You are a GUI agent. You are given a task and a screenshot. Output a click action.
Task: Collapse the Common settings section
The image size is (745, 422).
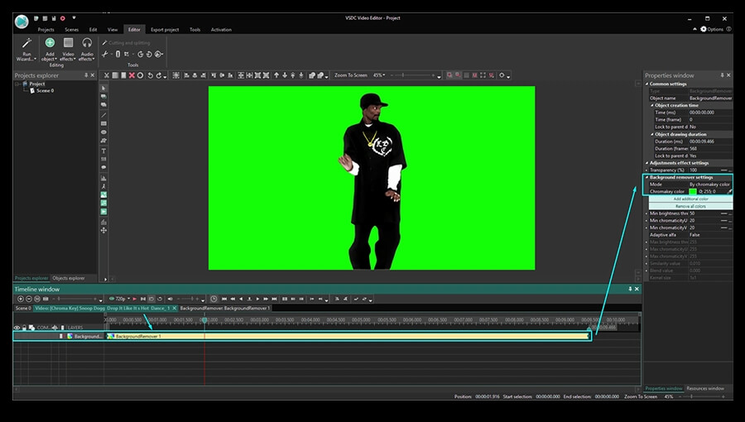point(647,84)
